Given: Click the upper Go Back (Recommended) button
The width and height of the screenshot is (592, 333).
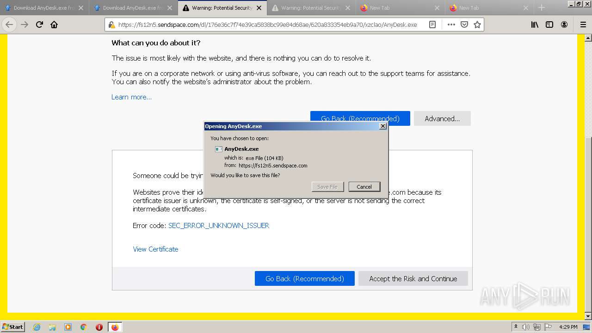Looking at the screenshot, I should click(360, 118).
